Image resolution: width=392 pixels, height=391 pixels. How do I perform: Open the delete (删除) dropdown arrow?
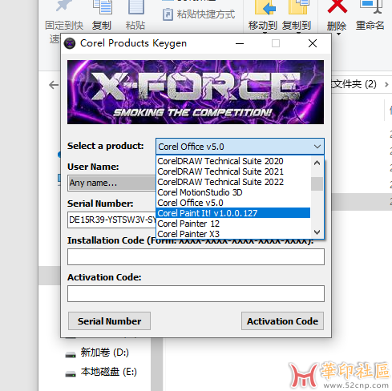pos(338,34)
